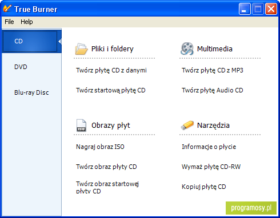Minimize the True Burner window
The height and width of the screenshot is (218, 280).
tap(245, 9)
